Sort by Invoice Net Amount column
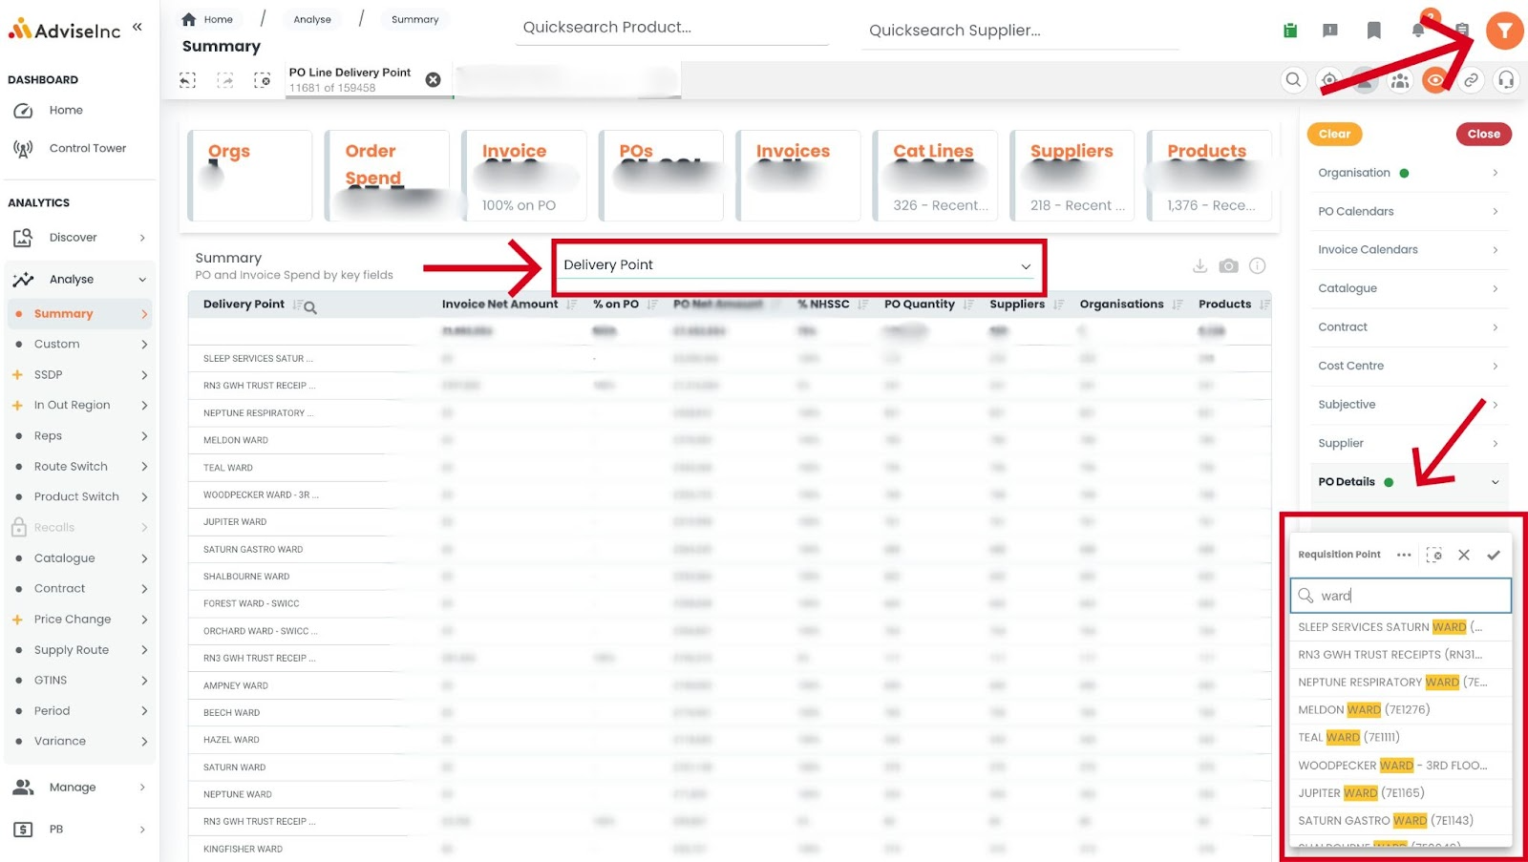Viewport: 1528px width, 862px height. (571, 305)
